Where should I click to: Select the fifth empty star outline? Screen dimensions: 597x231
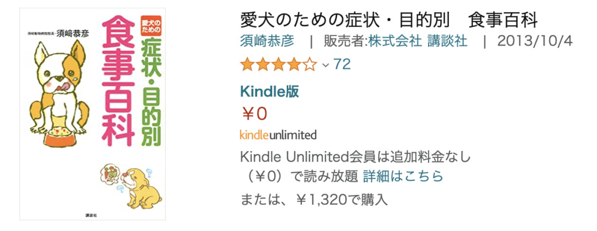311,64
